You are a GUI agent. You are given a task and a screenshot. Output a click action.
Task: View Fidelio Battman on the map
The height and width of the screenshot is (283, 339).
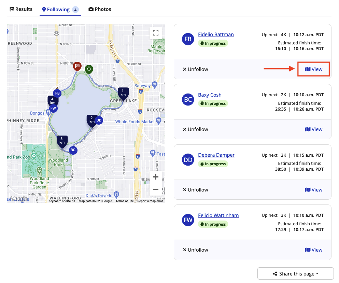pos(313,69)
